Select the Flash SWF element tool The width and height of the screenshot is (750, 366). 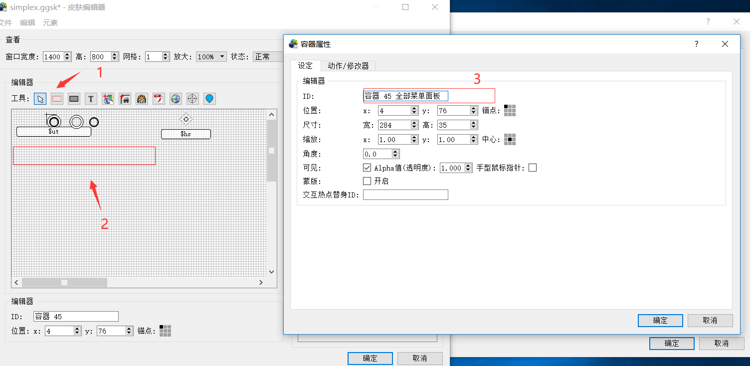point(159,99)
